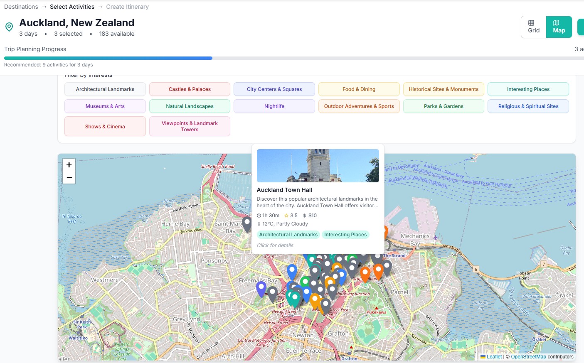584x363 pixels.
Task: Toggle the Architectural Landmarks interest filter chip
Action: [x=105, y=89]
